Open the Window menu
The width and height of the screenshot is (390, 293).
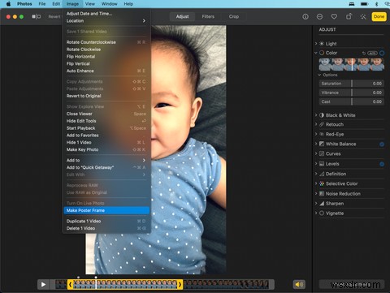pyautogui.click(x=110, y=4)
